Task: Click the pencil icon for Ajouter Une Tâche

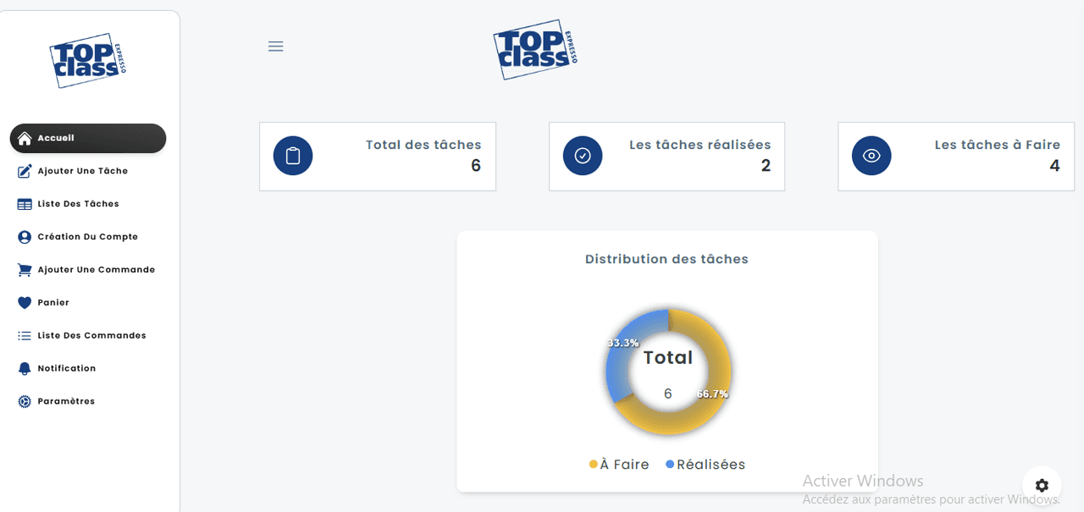Action: 25,171
